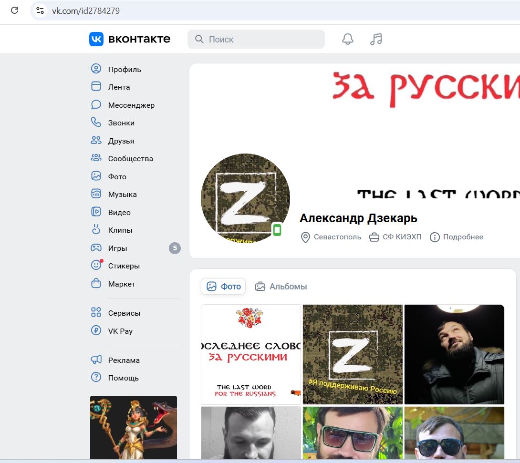Viewport: 520px width, 463px height.
Task: Click the Друзья people icon
Action: coord(96,140)
